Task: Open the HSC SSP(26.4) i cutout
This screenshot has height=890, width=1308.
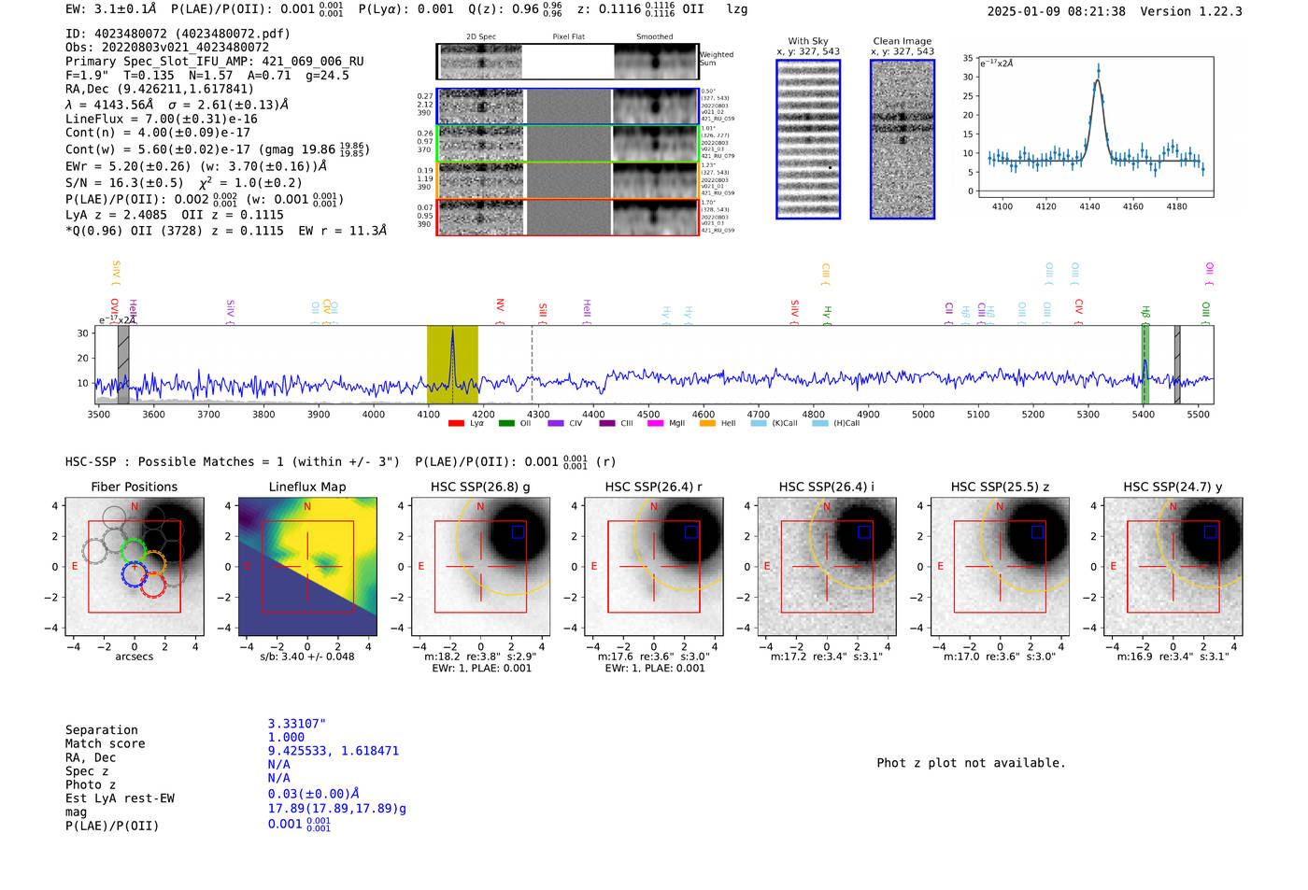Action: tap(827, 566)
